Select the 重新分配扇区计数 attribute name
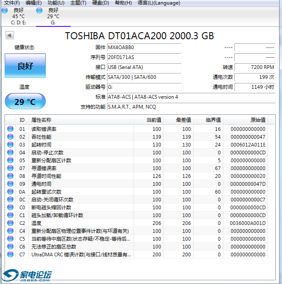Viewport: 282px width, 284px height. pos(51,160)
